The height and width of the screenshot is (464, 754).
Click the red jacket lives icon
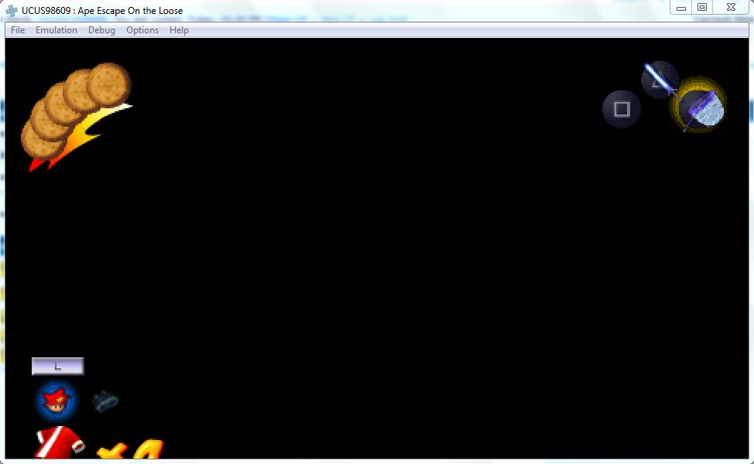tap(59, 445)
